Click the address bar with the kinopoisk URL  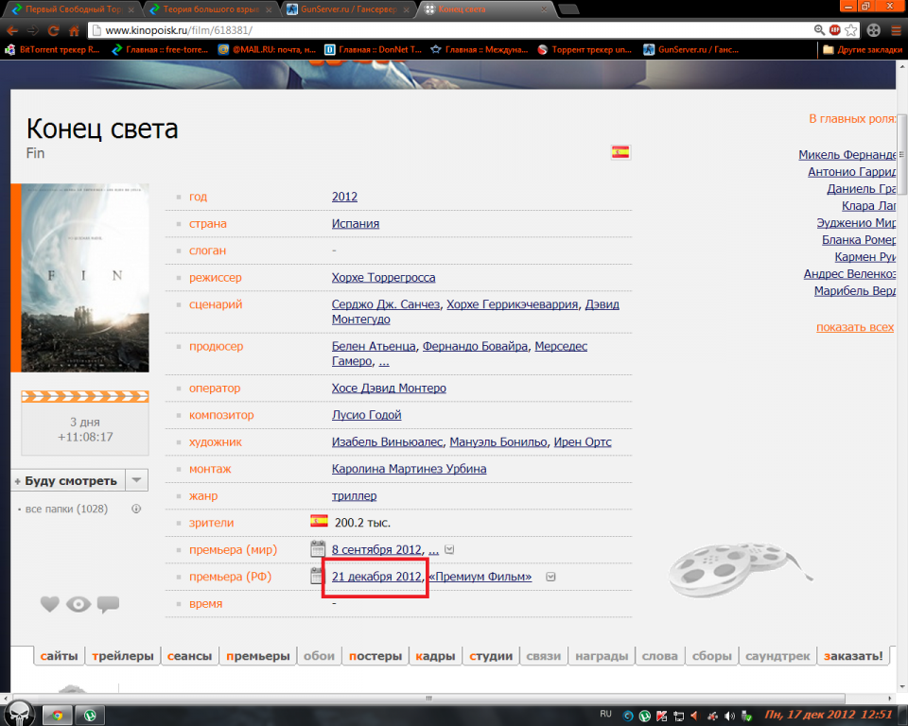click(454, 30)
